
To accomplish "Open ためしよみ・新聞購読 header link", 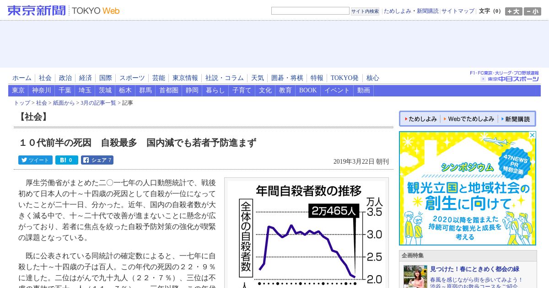I will pyautogui.click(x=411, y=11).
